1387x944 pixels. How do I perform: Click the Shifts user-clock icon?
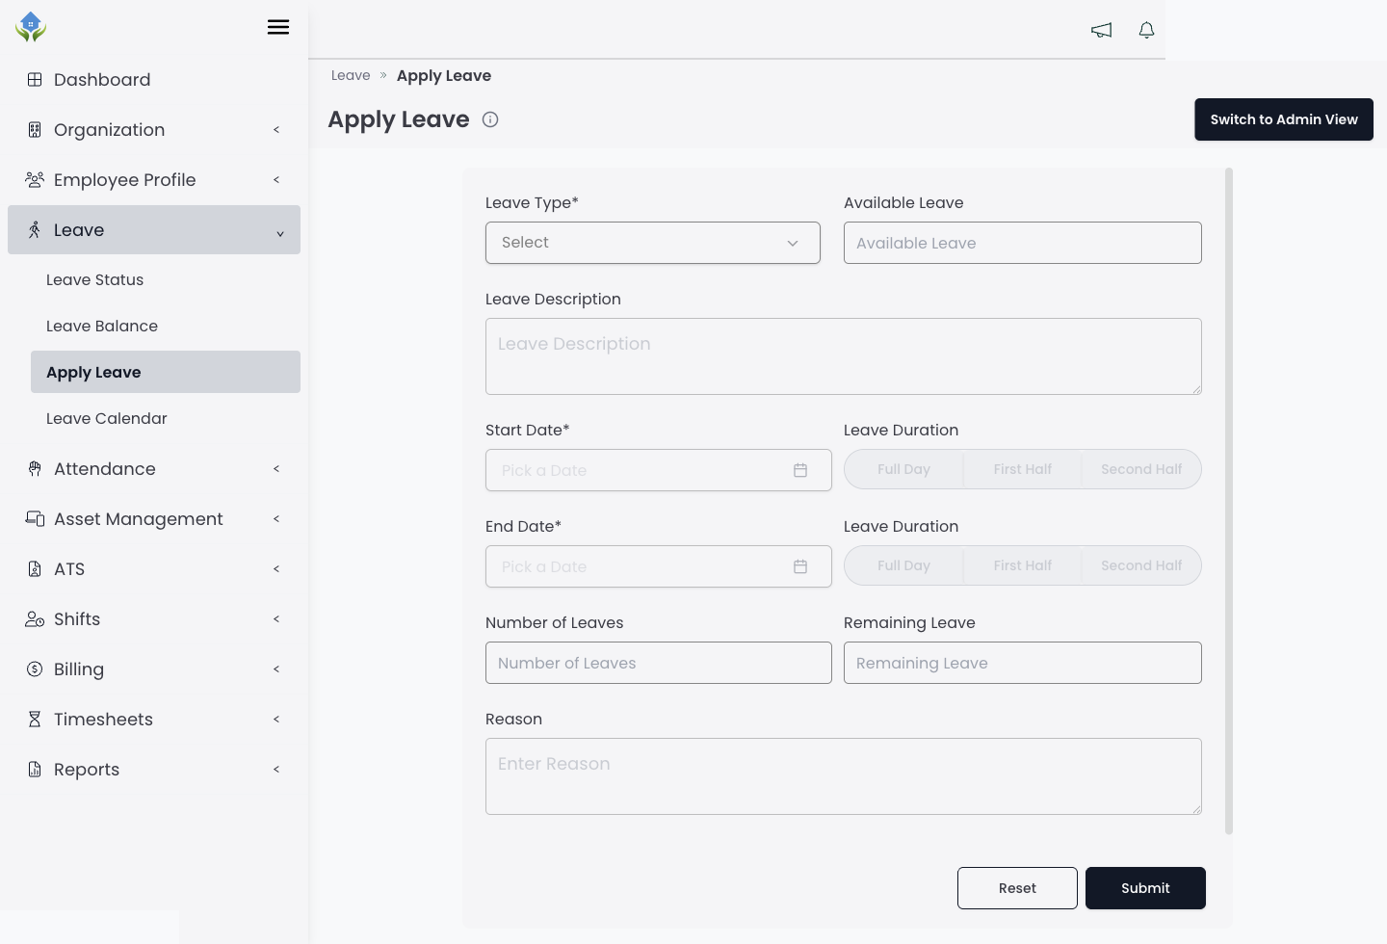(x=35, y=619)
